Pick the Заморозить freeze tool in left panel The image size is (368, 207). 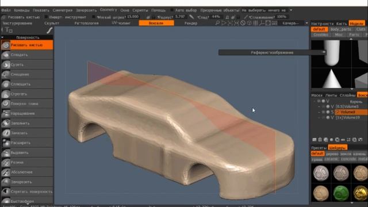(x=27, y=182)
